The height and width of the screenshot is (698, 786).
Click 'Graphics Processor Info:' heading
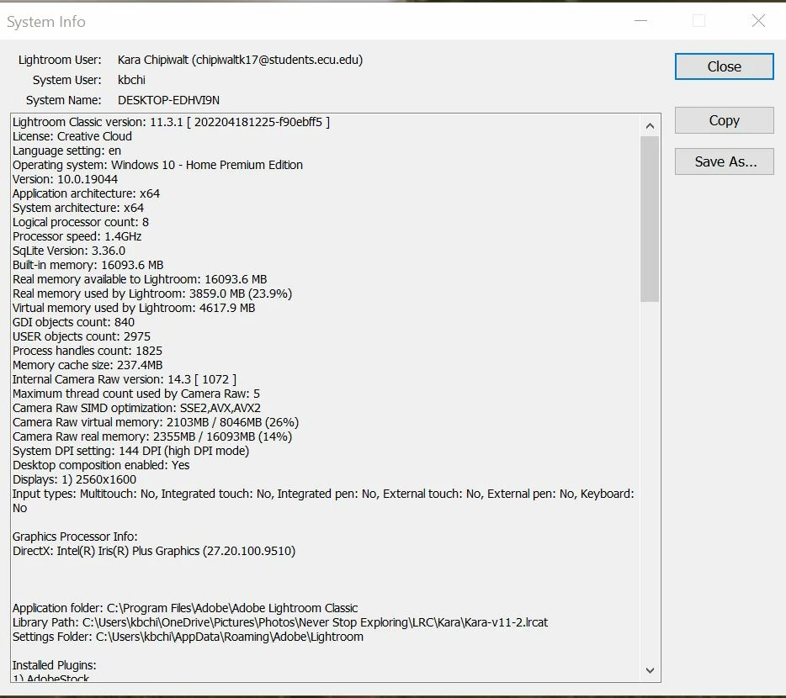click(x=75, y=537)
